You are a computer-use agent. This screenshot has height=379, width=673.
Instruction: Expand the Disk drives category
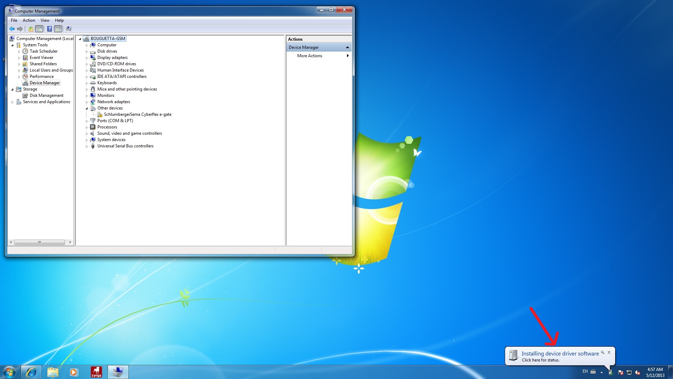coord(87,52)
